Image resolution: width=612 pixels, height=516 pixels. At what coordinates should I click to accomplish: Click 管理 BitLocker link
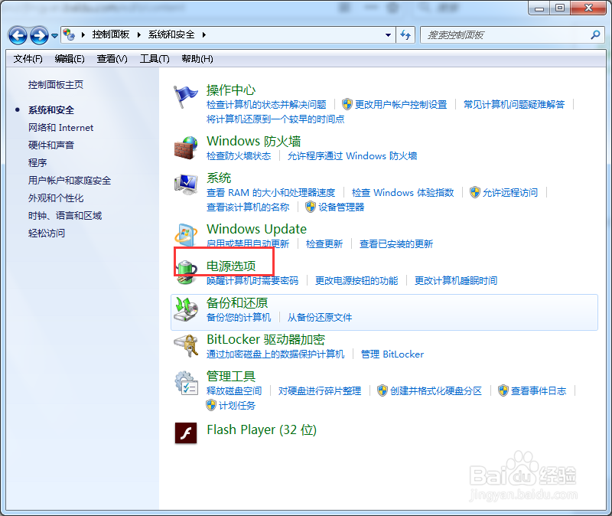tap(392, 354)
